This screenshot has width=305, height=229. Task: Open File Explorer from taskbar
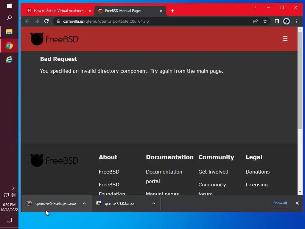coord(9,32)
